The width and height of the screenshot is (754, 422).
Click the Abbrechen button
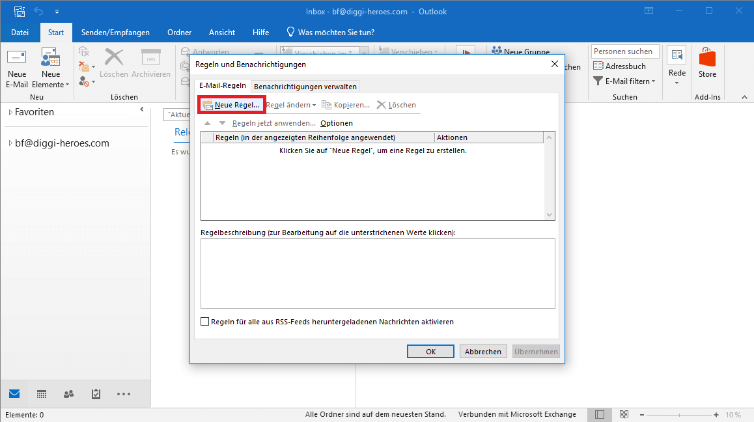pyautogui.click(x=482, y=352)
